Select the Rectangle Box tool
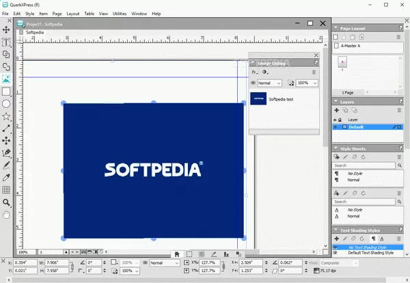This screenshot has height=283, width=410. (6, 92)
